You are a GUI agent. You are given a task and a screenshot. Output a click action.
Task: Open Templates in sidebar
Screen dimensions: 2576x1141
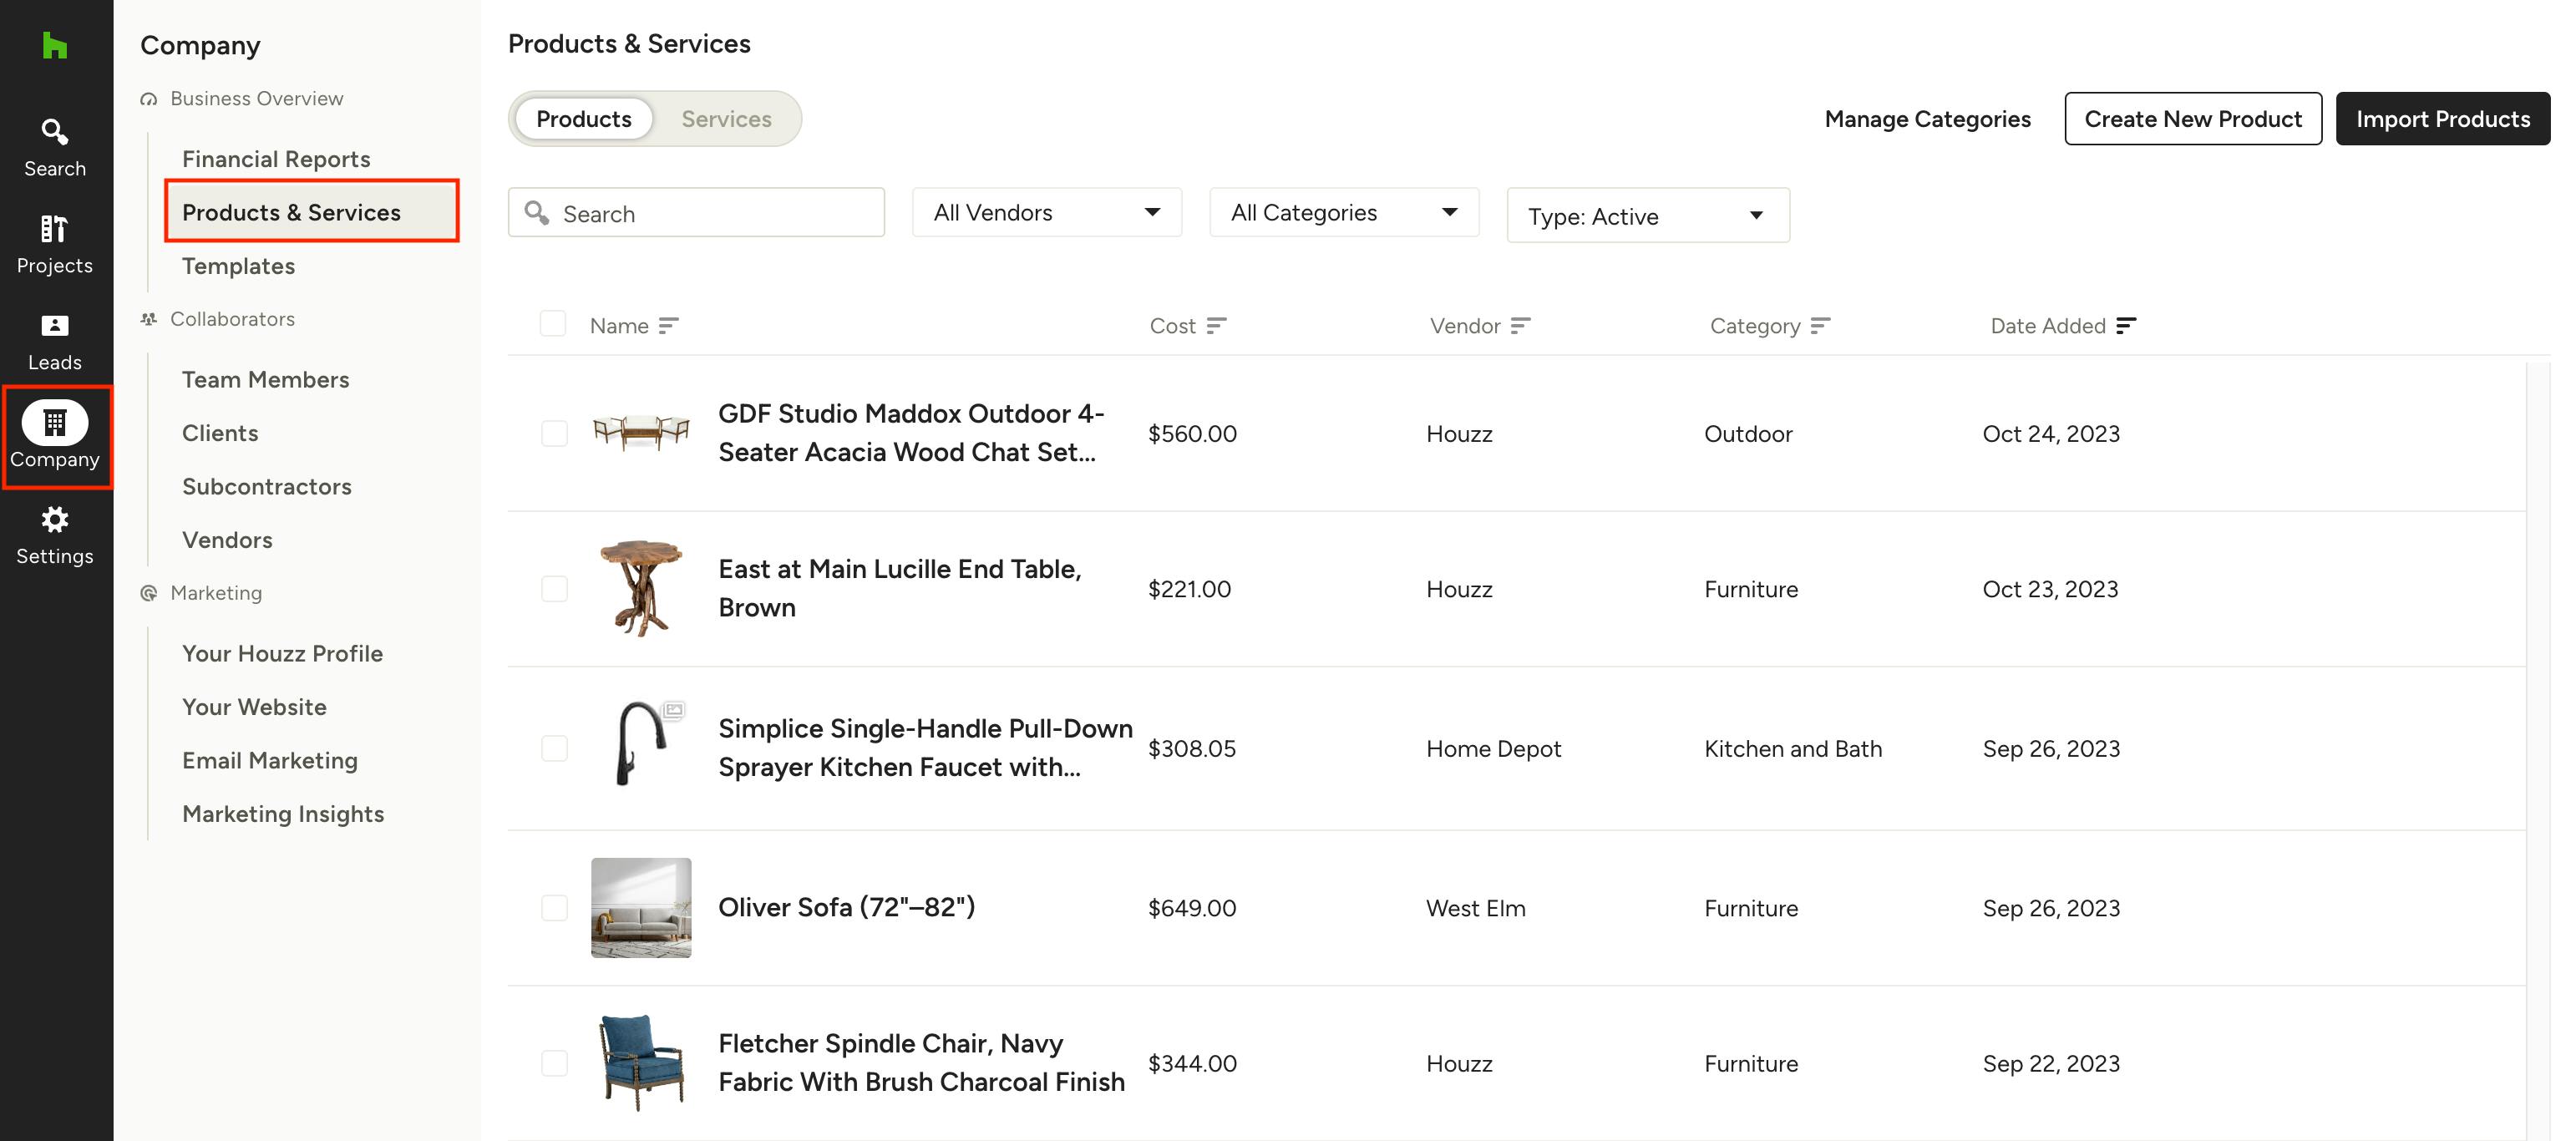click(238, 266)
